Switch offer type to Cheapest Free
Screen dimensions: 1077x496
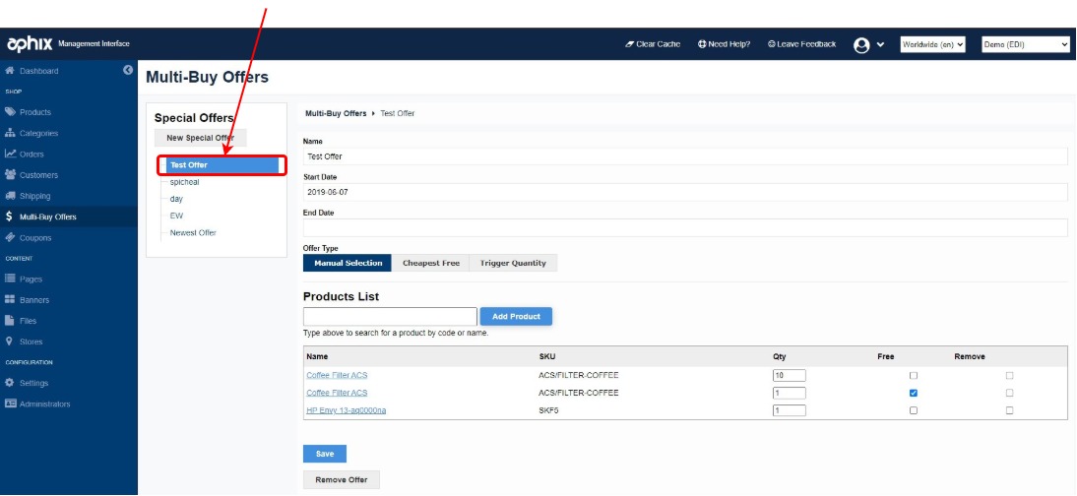430,264
